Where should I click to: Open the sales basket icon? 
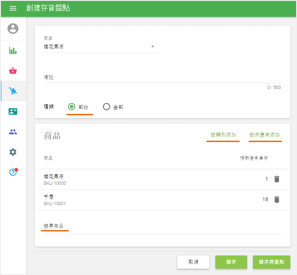13,71
